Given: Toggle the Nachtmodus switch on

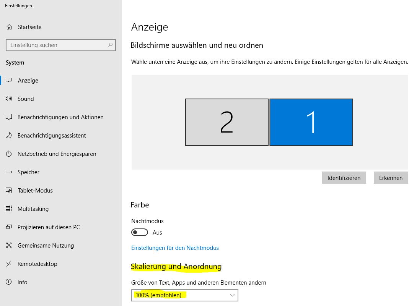Looking at the screenshot, I should click(140, 232).
